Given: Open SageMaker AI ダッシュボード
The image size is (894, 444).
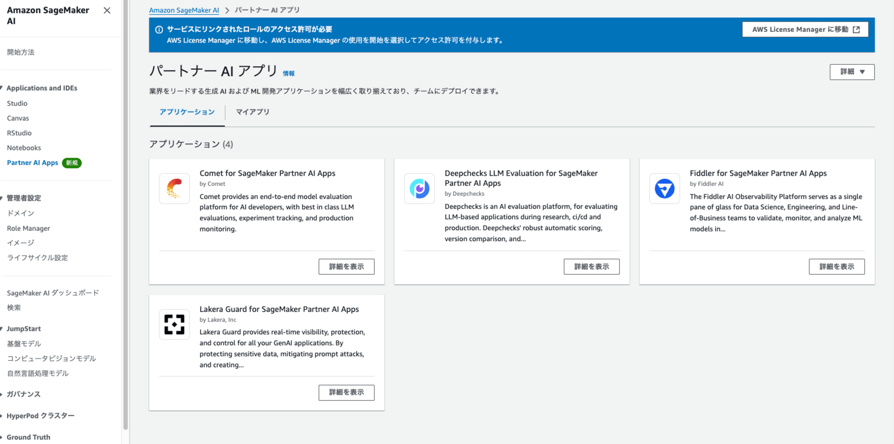Looking at the screenshot, I should tap(53, 293).
